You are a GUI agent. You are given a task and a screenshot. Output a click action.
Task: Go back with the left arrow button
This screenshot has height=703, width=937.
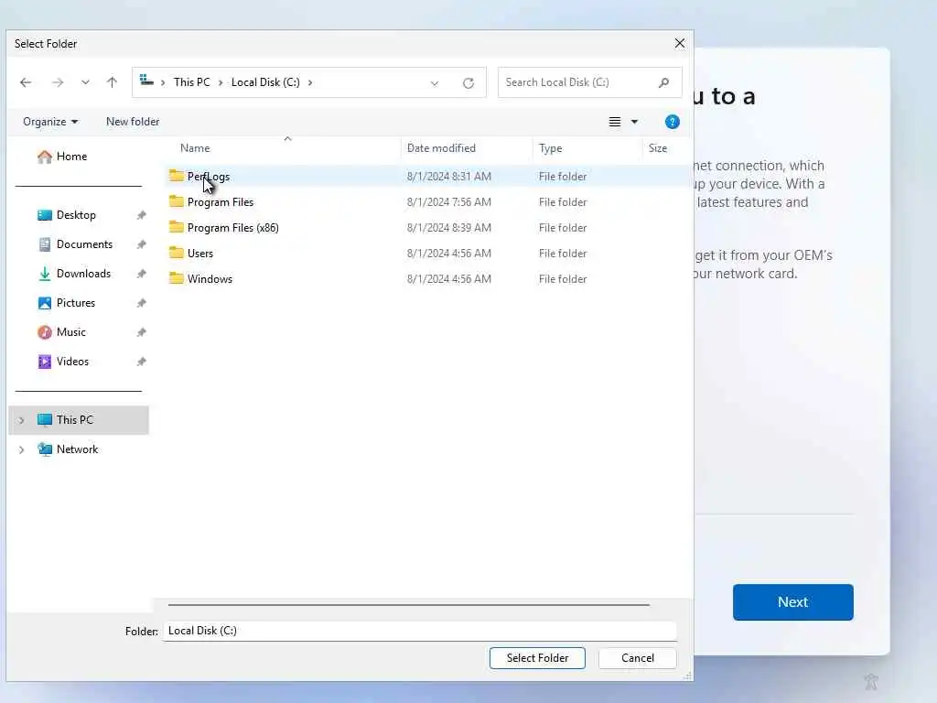pyautogui.click(x=26, y=82)
